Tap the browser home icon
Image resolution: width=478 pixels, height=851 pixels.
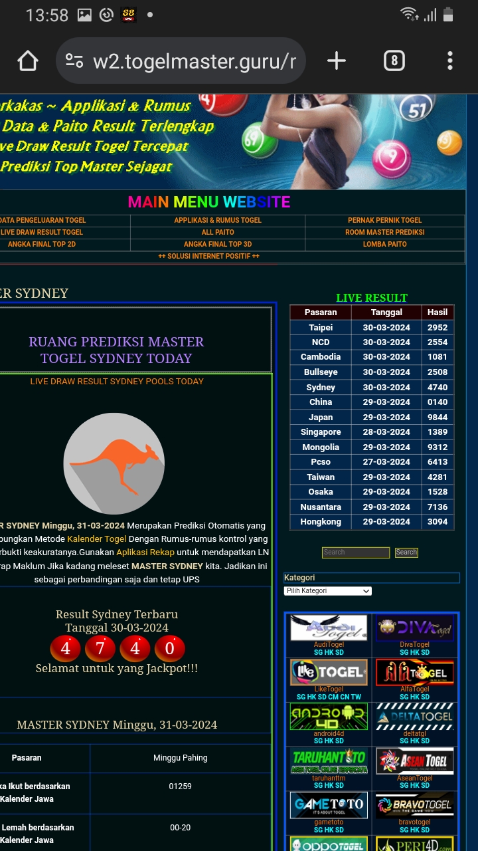[28, 61]
